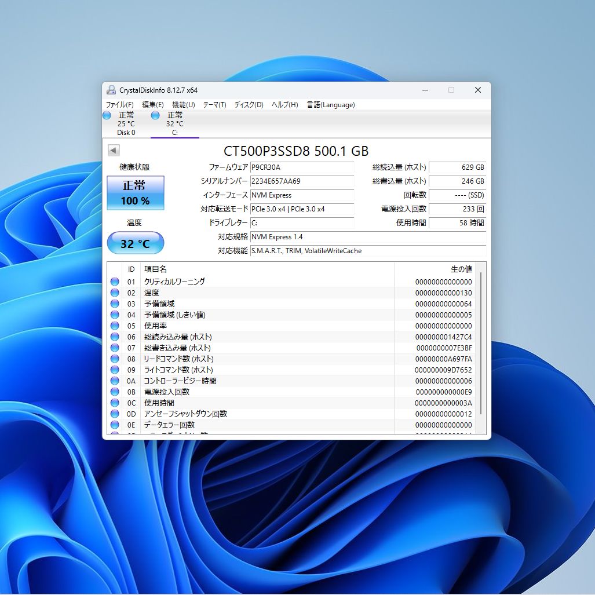Click the standard field NVM Express 1.4
The height and width of the screenshot is (595, 595).
tap(368, 237)
